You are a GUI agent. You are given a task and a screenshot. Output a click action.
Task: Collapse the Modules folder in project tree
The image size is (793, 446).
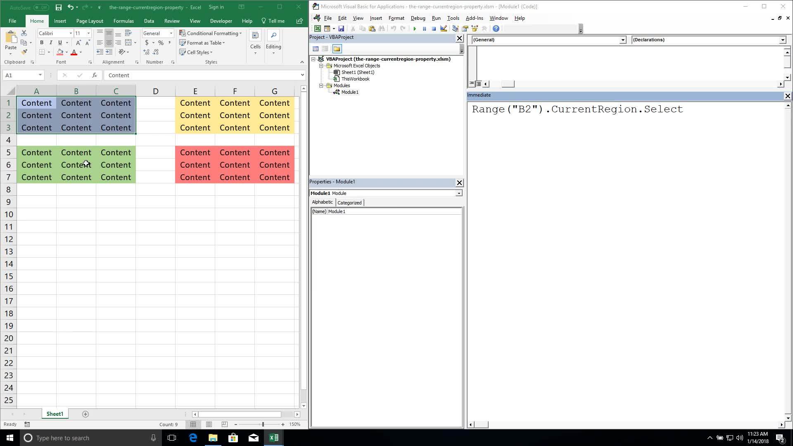tap(321, 85)
